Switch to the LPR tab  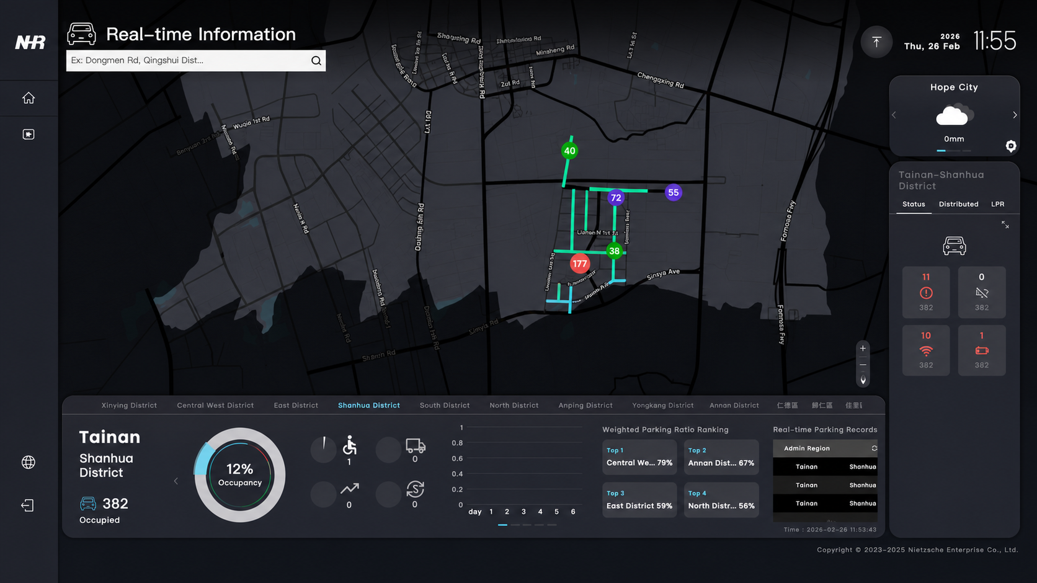pyautogui.click(x=997, y=204)
